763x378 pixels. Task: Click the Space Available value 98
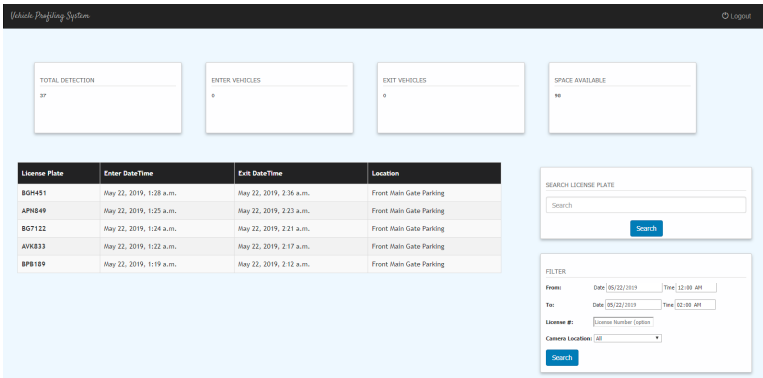(x=558, y=95)
